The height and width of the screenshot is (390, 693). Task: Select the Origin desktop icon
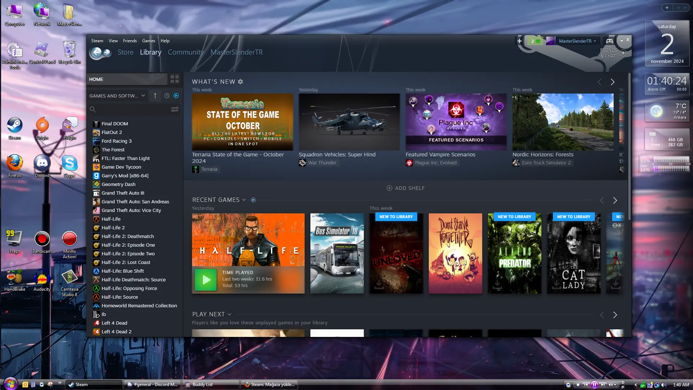click(42, 129)
